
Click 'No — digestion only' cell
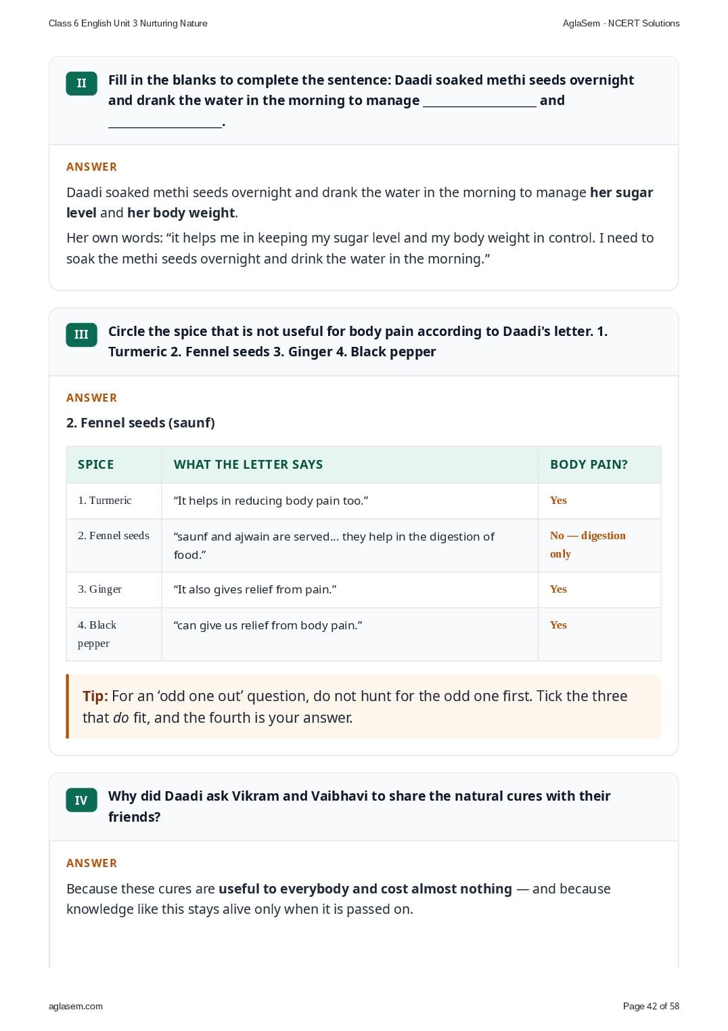point(599,545)
